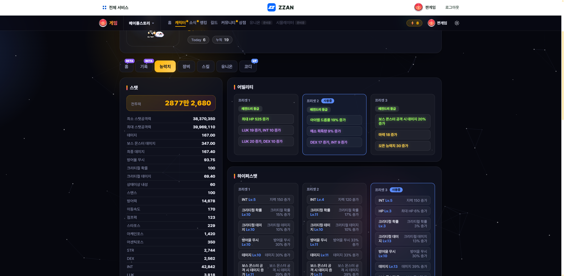
Task: Select ability 프리셋 3 card
Action: click(403, 124)
